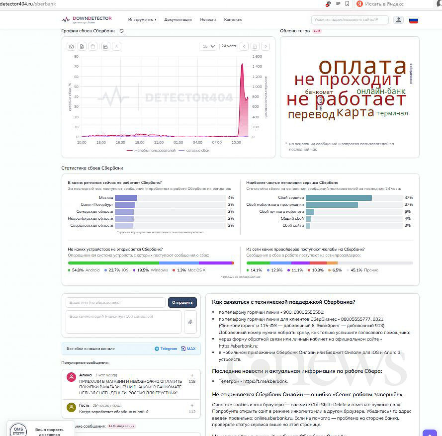Screen dimensions: 442x436
Task: Open the Документация menu item
Action: (177, 20)
